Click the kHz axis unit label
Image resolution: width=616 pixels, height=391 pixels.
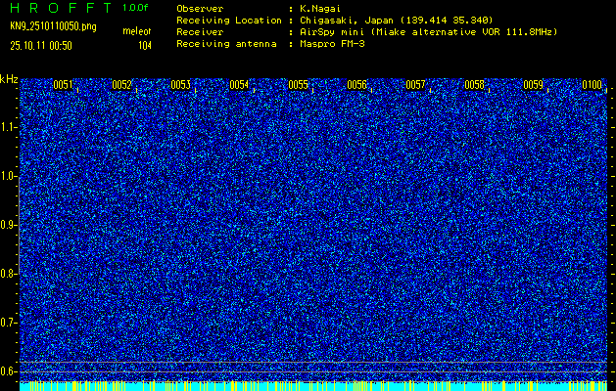pyautogui.click(x=9, y=78)
